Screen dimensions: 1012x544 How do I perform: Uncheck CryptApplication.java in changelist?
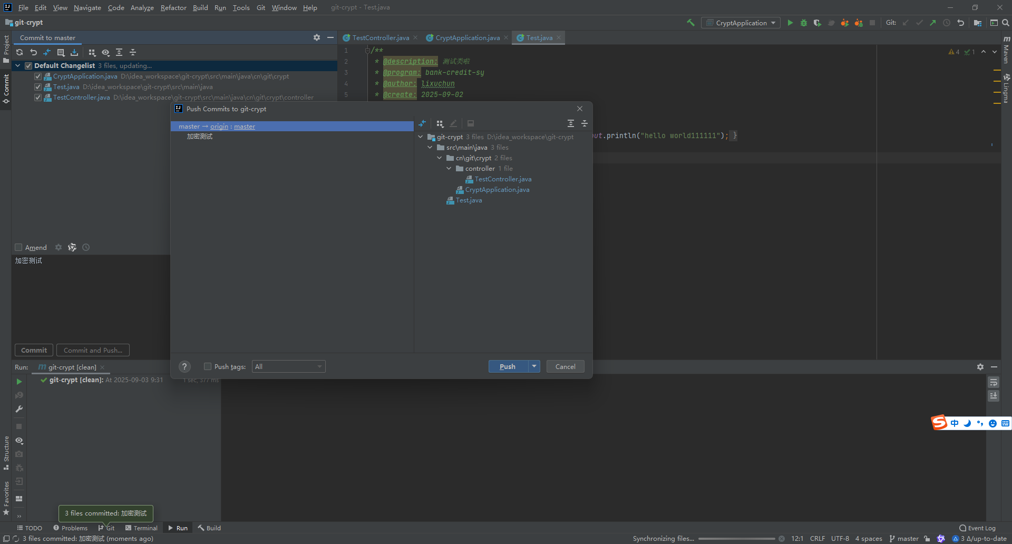pos(38,76)
